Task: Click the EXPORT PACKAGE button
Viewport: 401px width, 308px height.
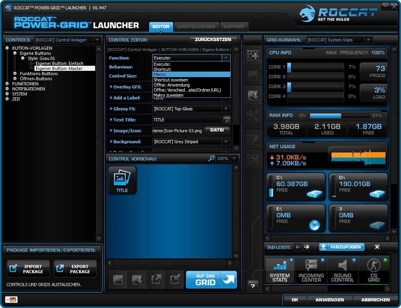Action: [75, 269]
